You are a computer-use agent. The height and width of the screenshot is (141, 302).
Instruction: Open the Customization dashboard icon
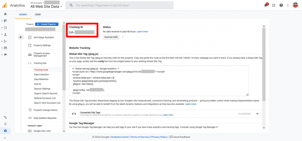(x=5, y=21)
